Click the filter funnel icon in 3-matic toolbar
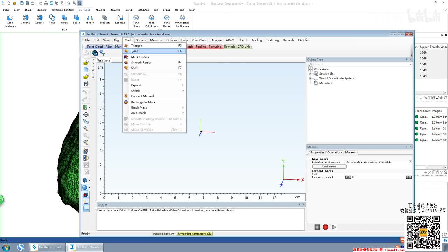448x252 pixels. click(102, 53)
